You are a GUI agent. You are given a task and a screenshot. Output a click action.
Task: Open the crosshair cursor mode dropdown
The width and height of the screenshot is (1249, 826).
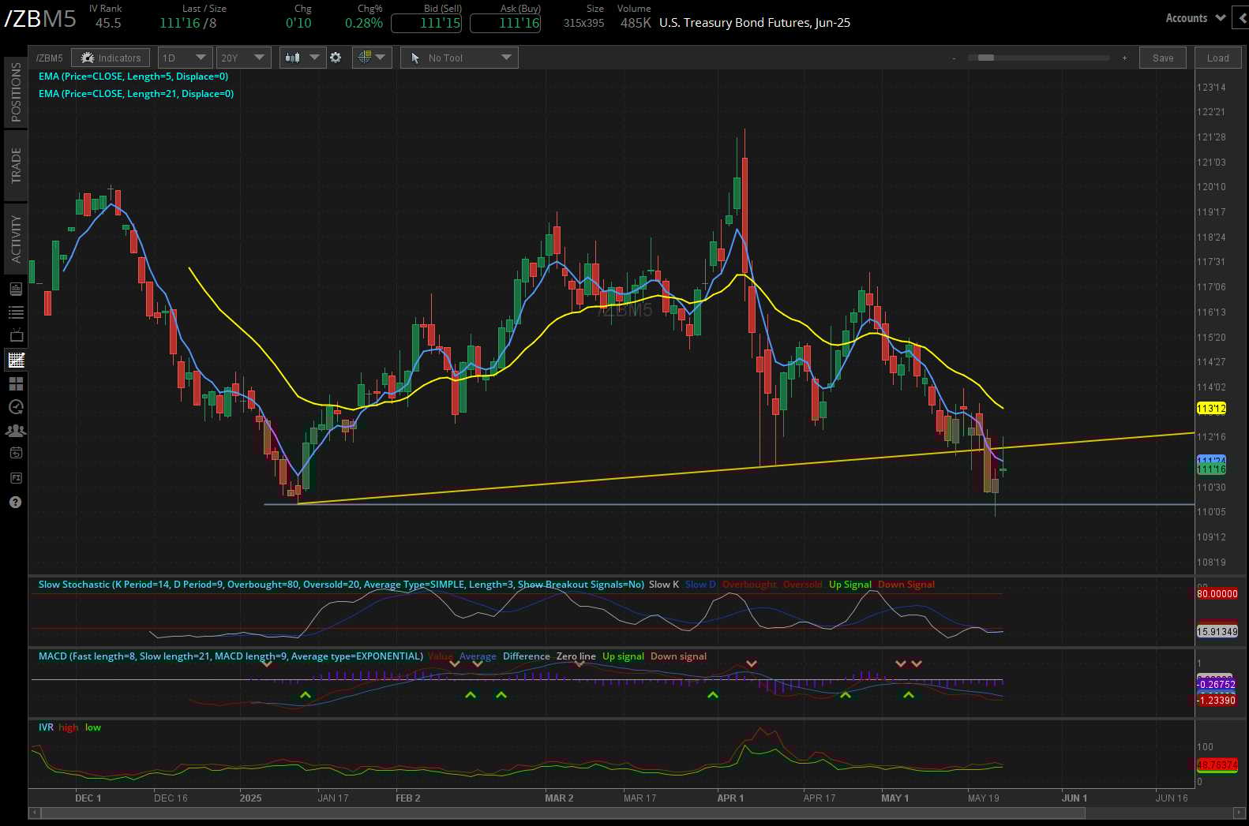point(372,58)
